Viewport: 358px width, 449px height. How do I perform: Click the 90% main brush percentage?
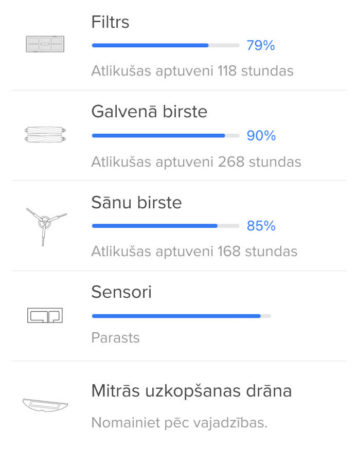(x=261, y=136)
